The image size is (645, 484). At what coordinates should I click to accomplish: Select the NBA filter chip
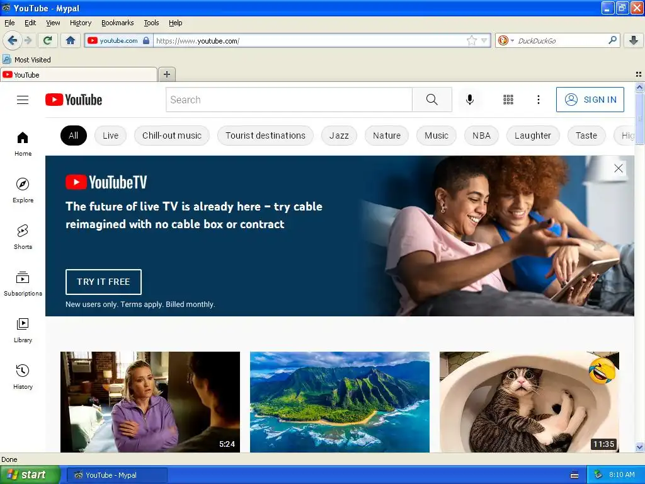pos(481,135)
